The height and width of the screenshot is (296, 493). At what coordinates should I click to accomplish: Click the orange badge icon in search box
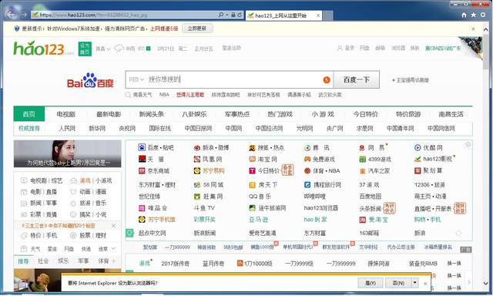[327, 80]
